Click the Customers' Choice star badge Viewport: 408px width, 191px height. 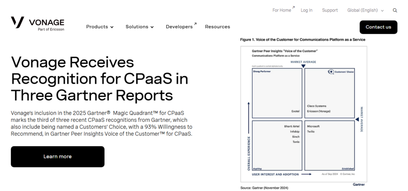tap(331, 72)
